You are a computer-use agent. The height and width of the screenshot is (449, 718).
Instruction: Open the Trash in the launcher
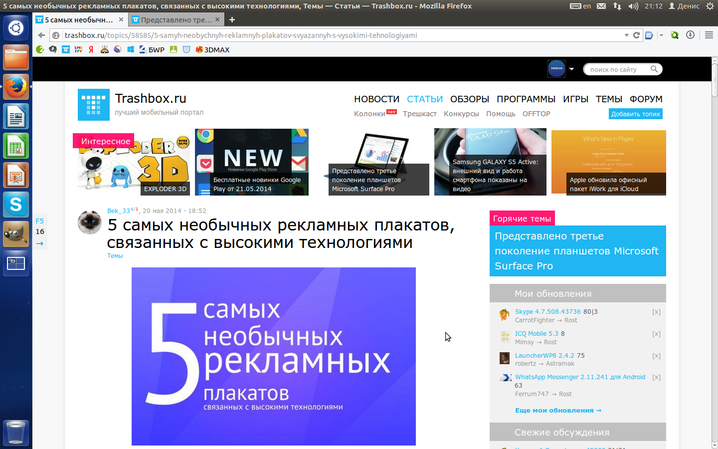click(16, 433)
